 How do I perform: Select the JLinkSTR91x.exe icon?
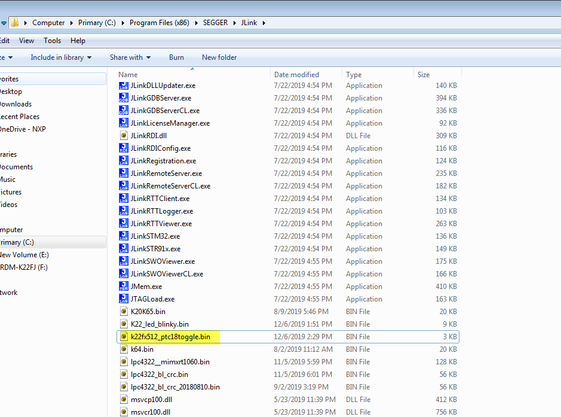tap(124, 249)
